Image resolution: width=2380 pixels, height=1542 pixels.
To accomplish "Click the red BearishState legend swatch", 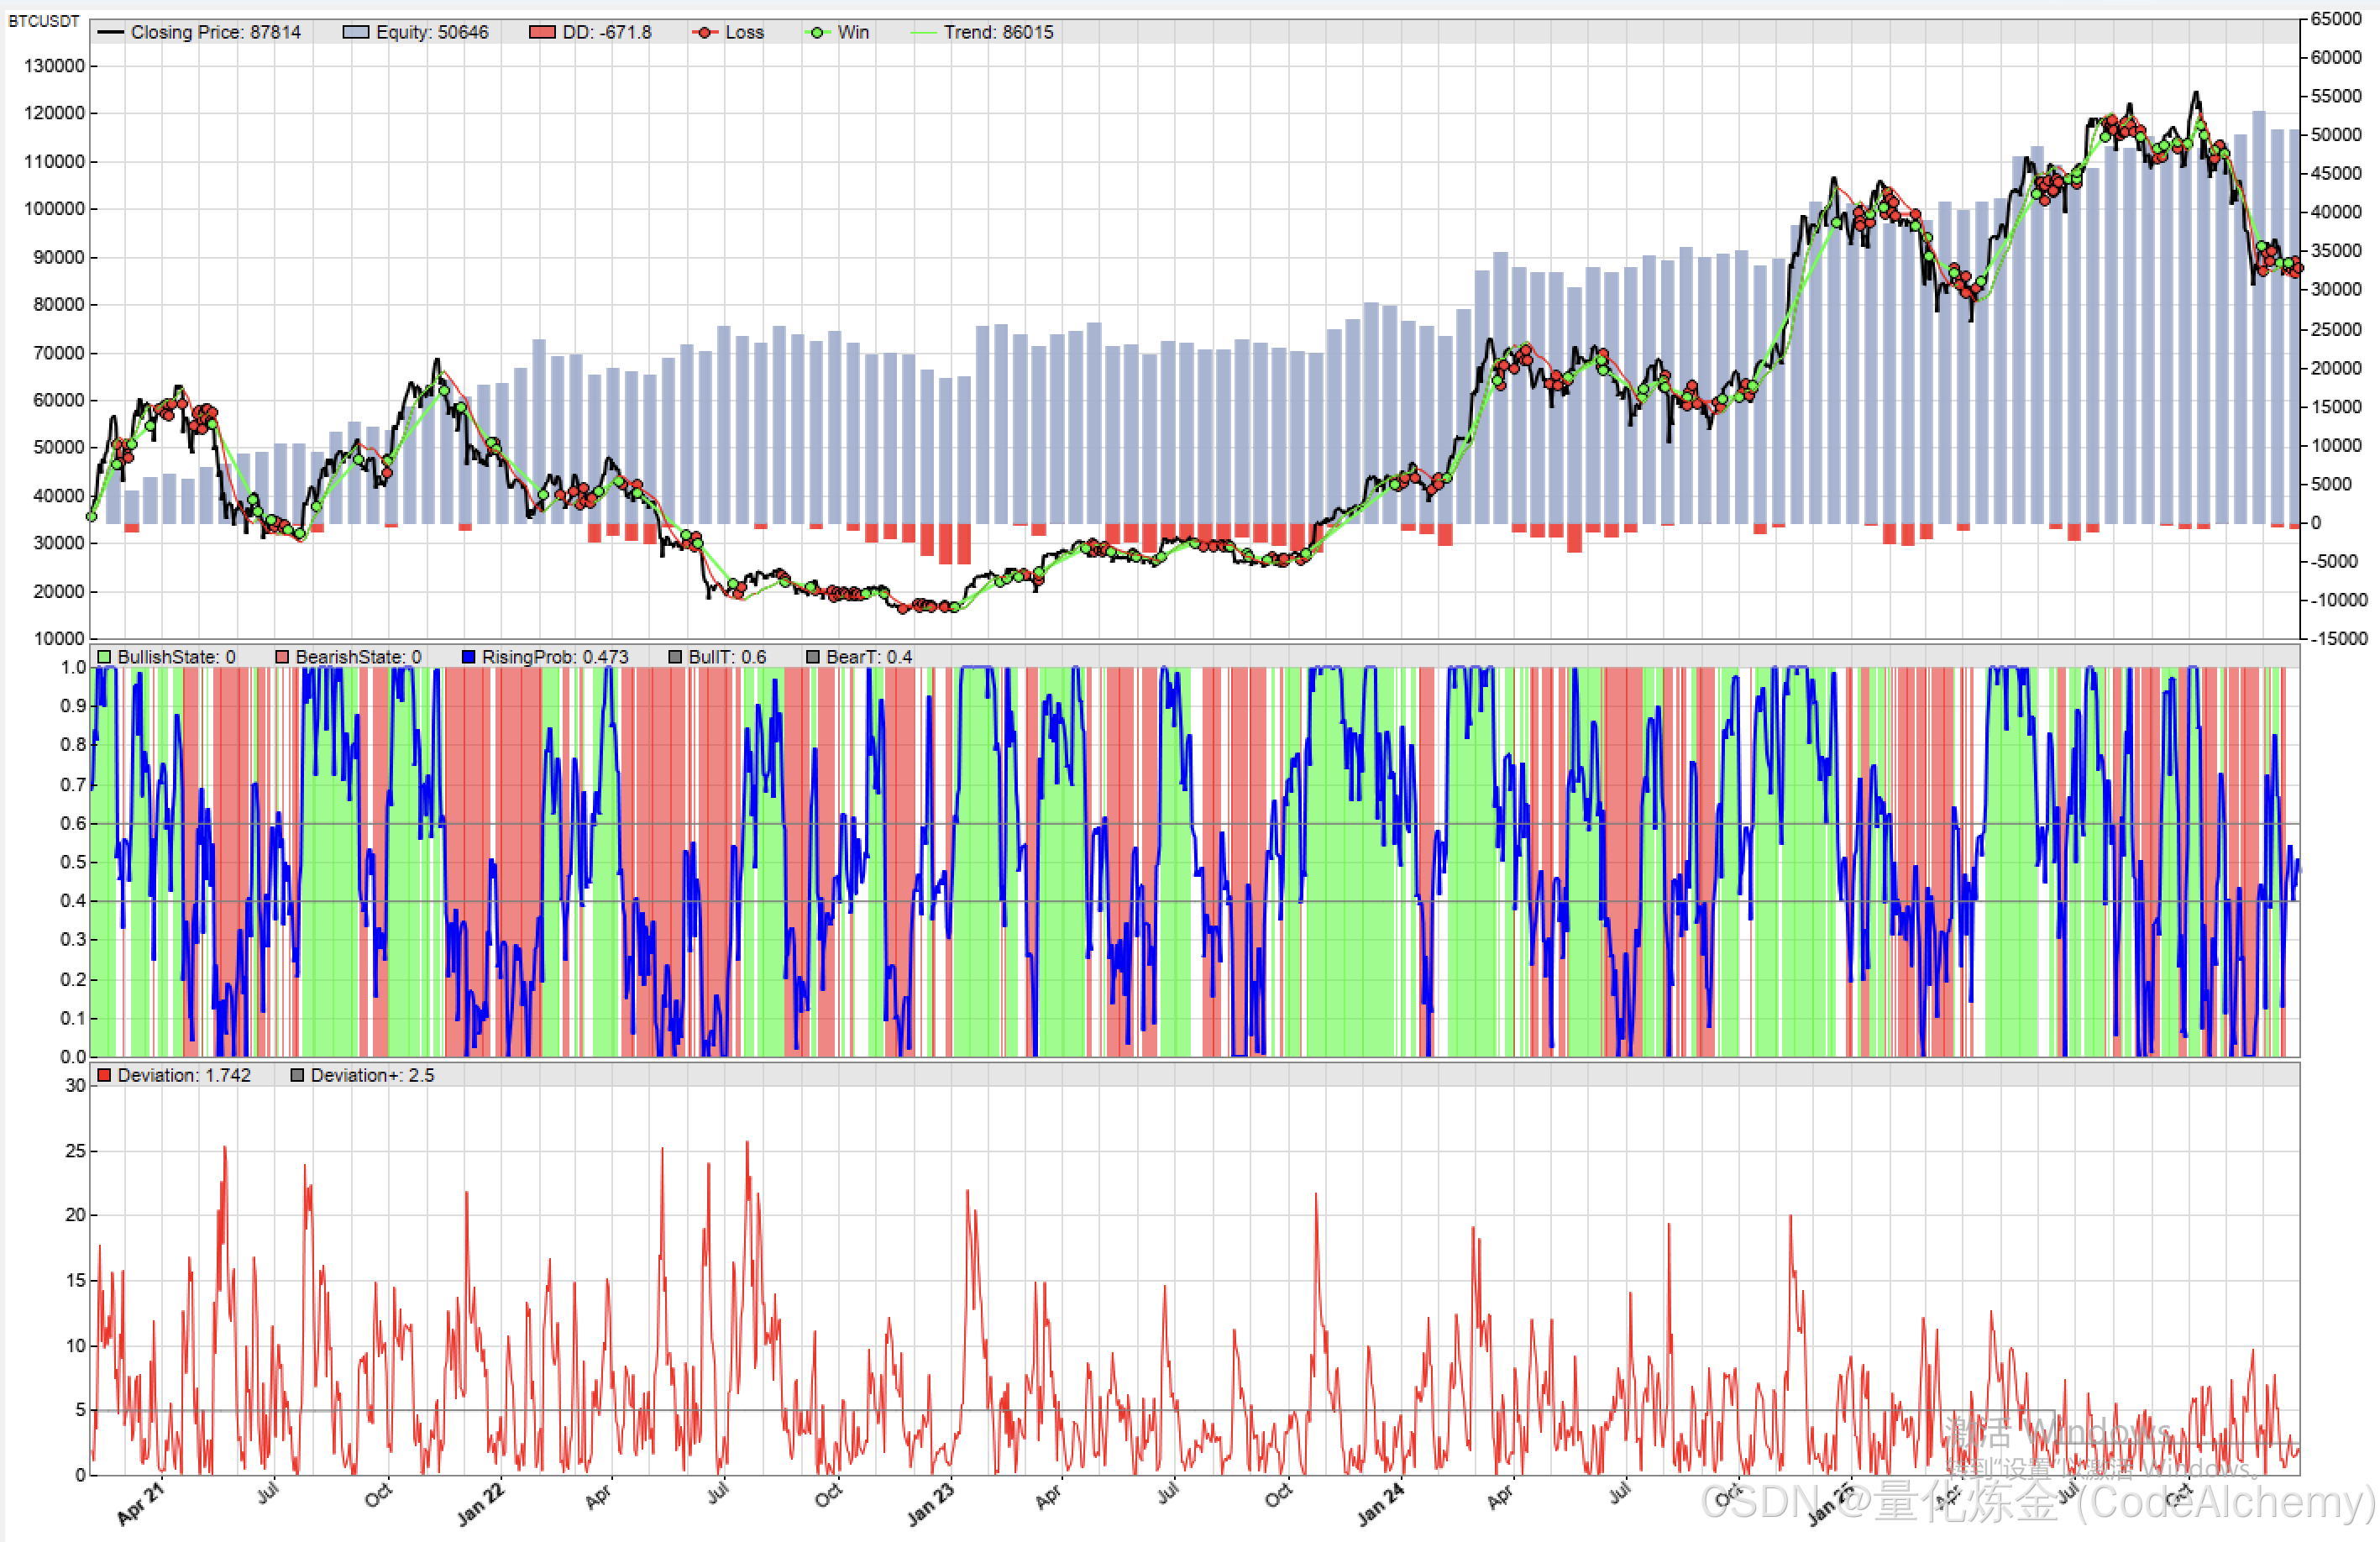I will click(282, 657).
